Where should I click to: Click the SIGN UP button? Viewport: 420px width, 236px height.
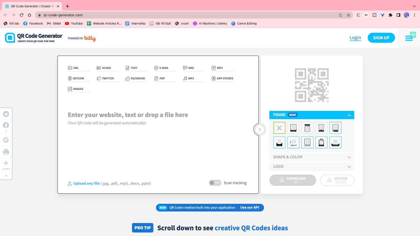click(381, 38)
